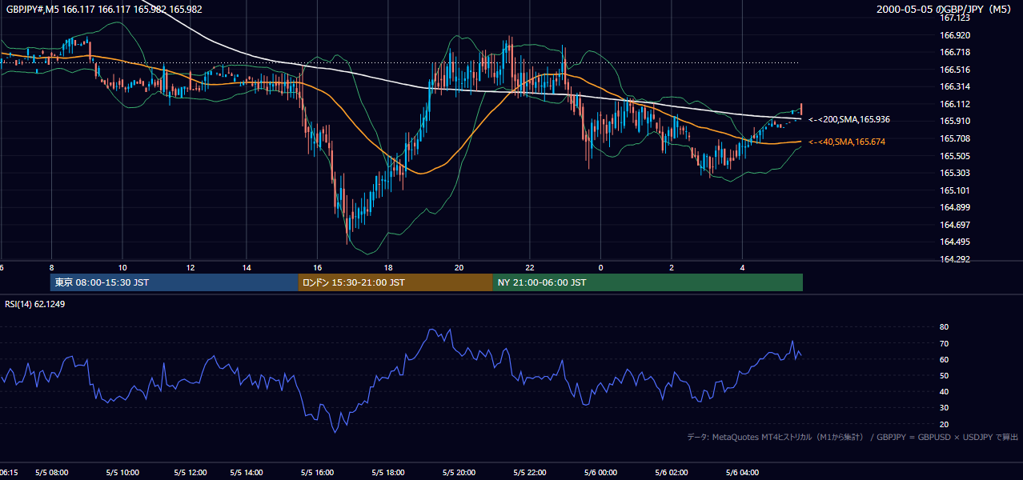Click the '5/6 00:00' date-time axis label
This screenshot has height=480, width=1023.
[x=600, y=472]
